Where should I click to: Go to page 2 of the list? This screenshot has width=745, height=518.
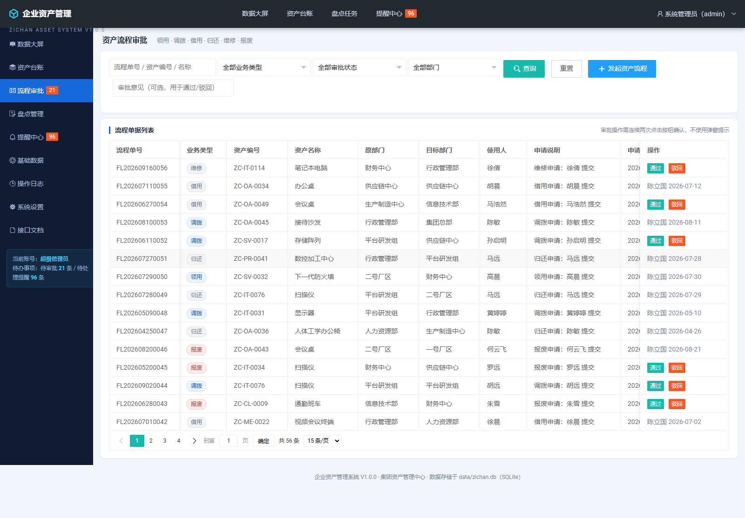click(151, 441)
